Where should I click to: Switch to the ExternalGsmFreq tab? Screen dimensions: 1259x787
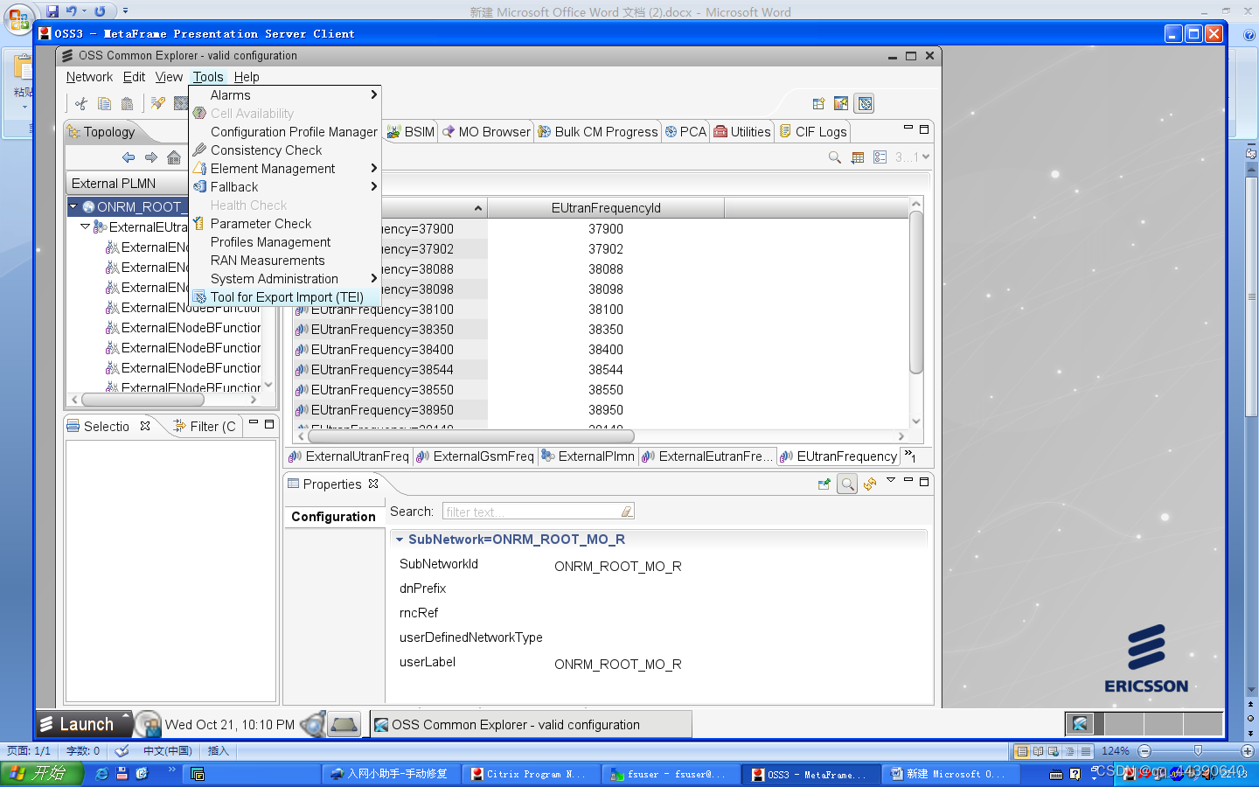(x=475, y=456)
